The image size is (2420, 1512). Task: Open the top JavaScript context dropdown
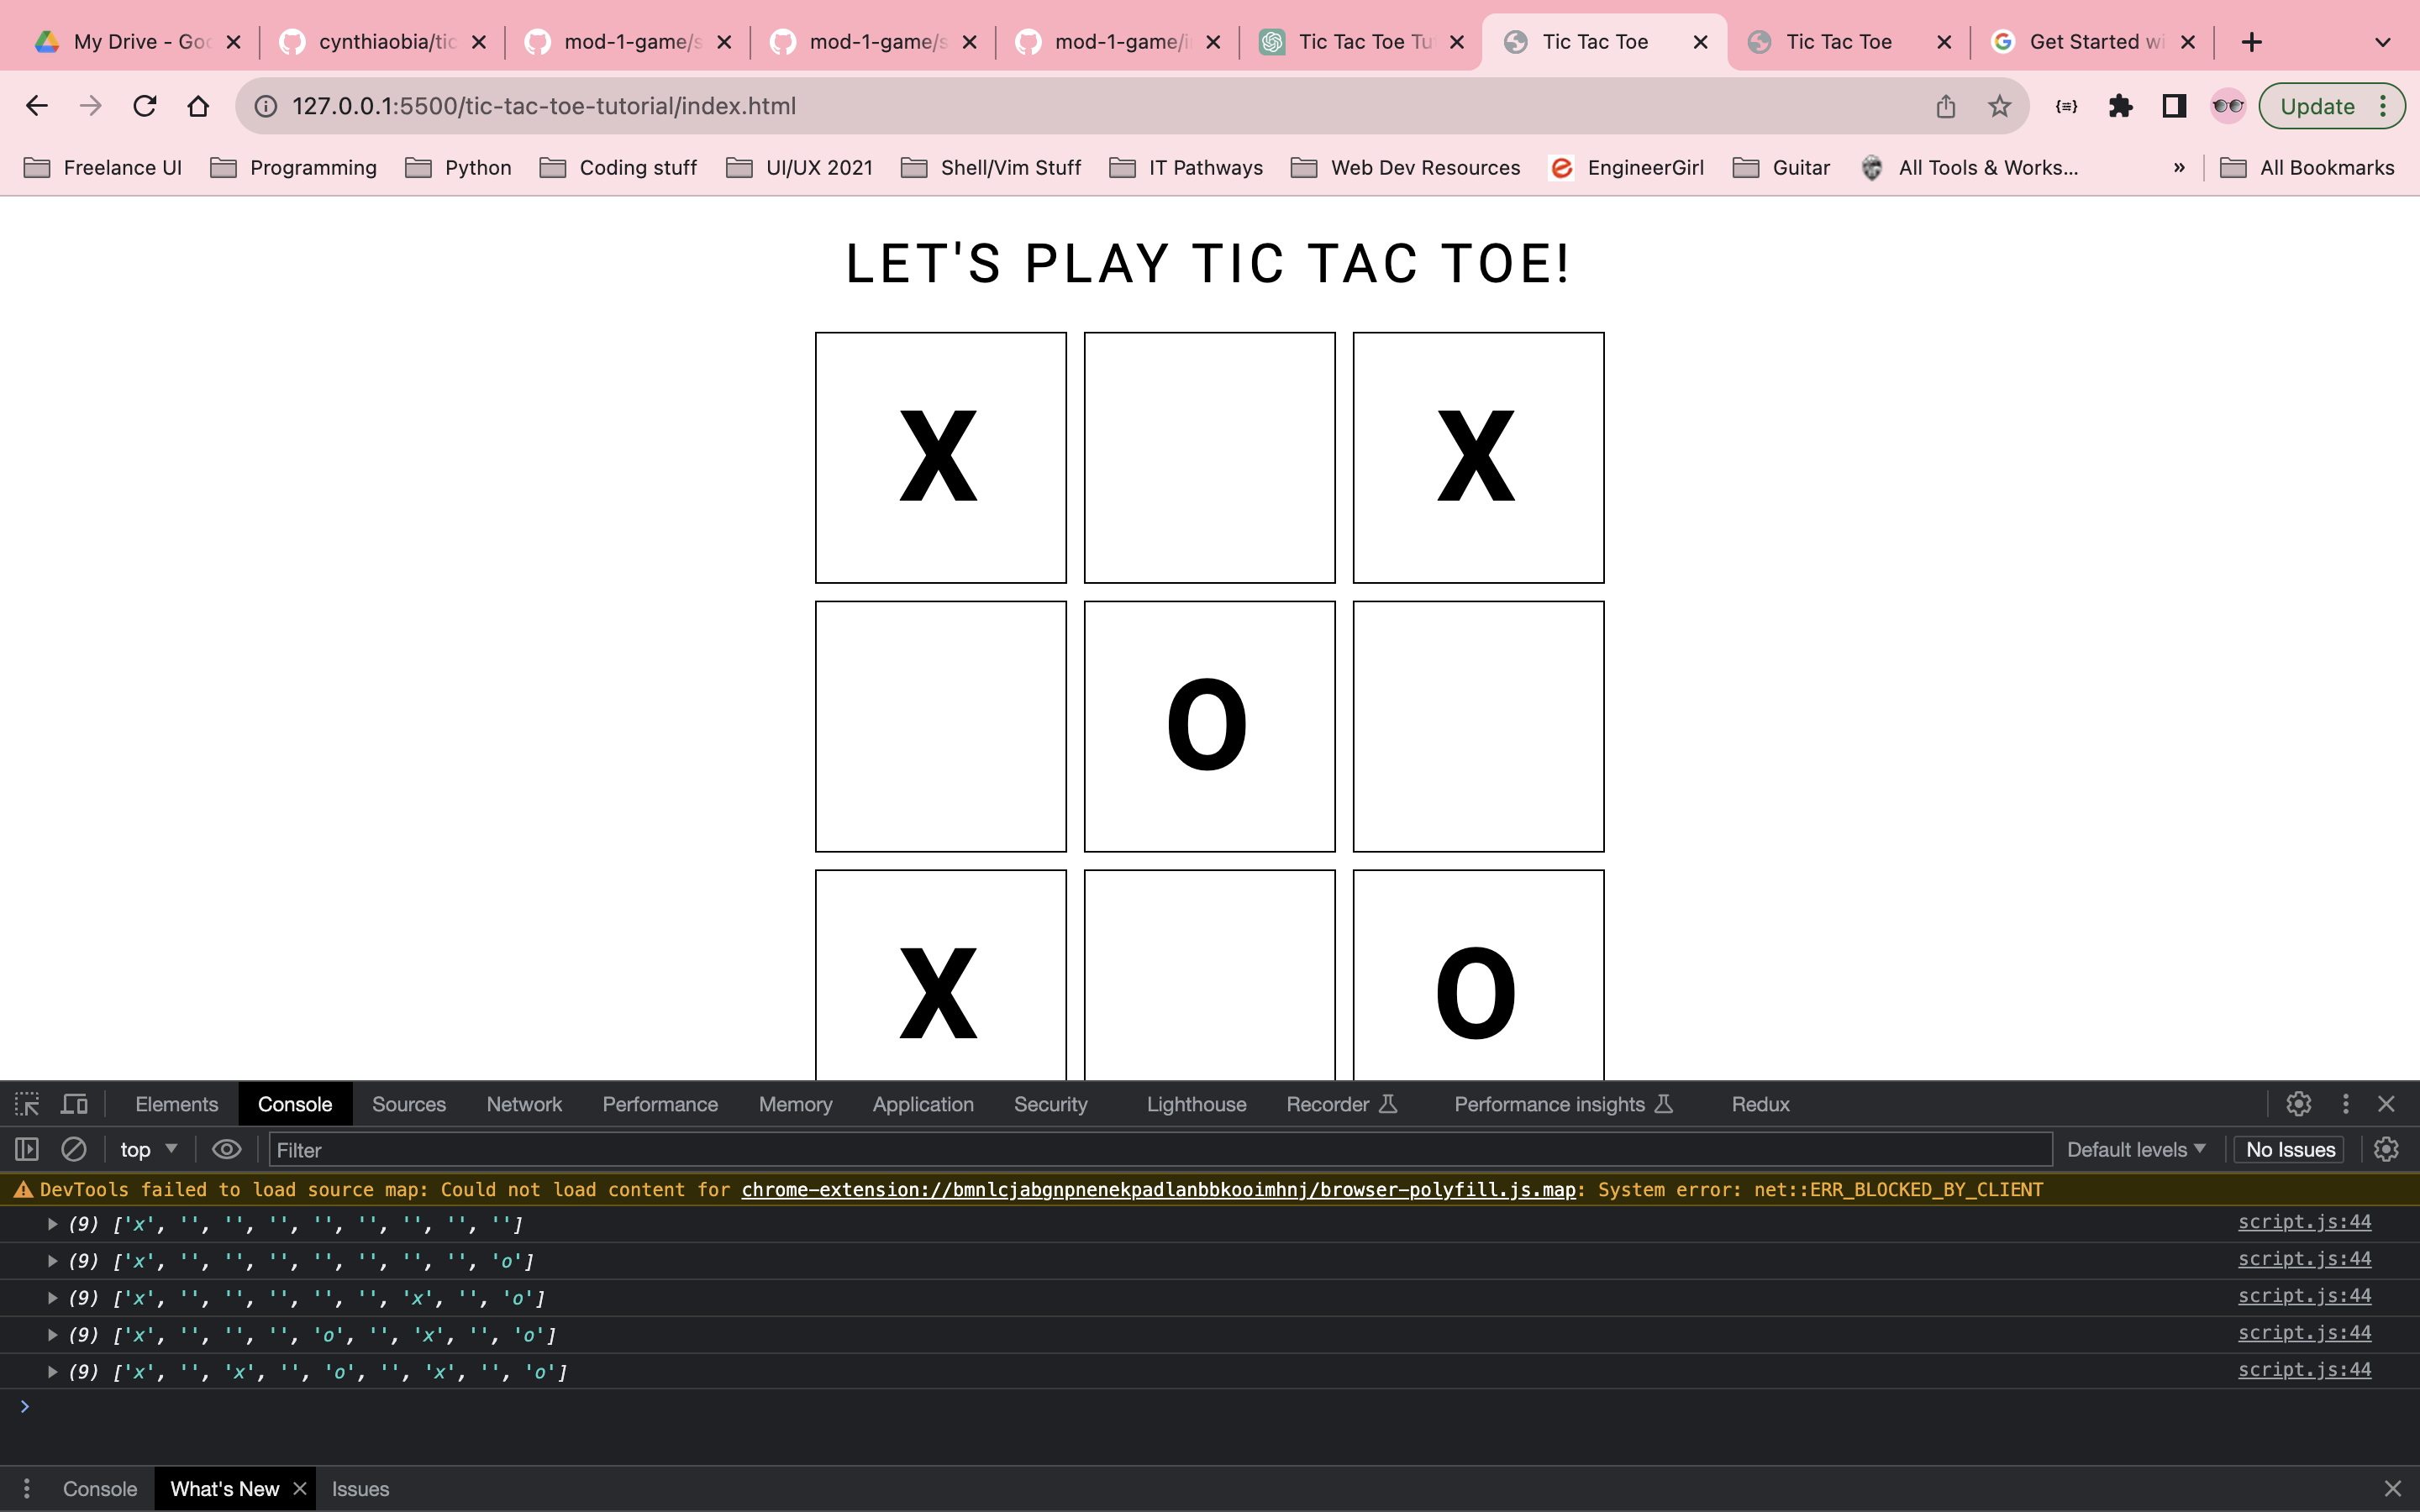[x=148, y=1149]
